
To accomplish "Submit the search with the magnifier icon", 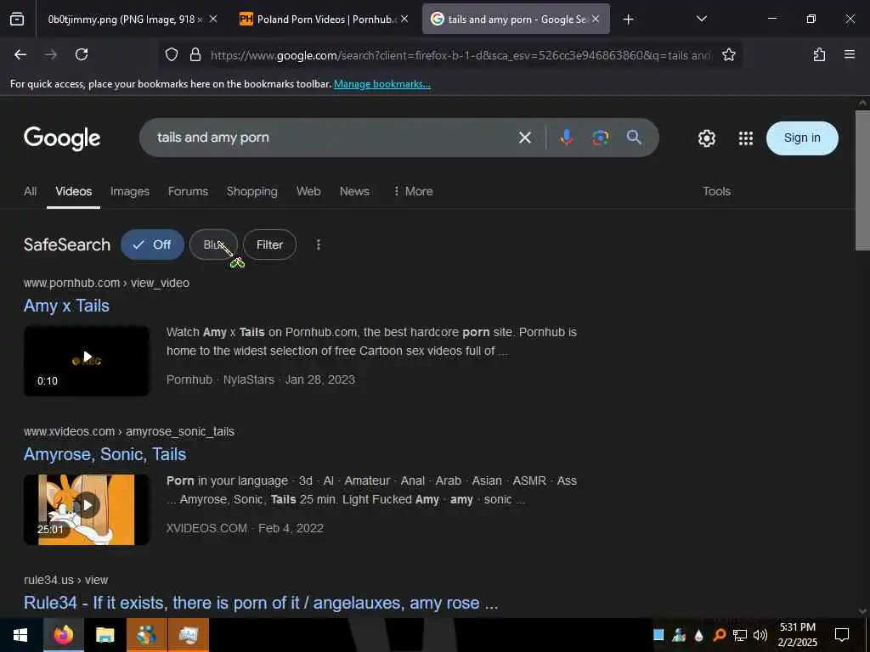I will pos(634,138).
